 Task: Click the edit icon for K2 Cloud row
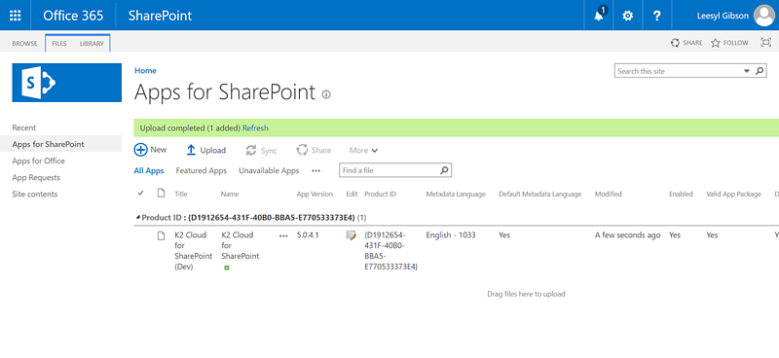tap(352, 235)
